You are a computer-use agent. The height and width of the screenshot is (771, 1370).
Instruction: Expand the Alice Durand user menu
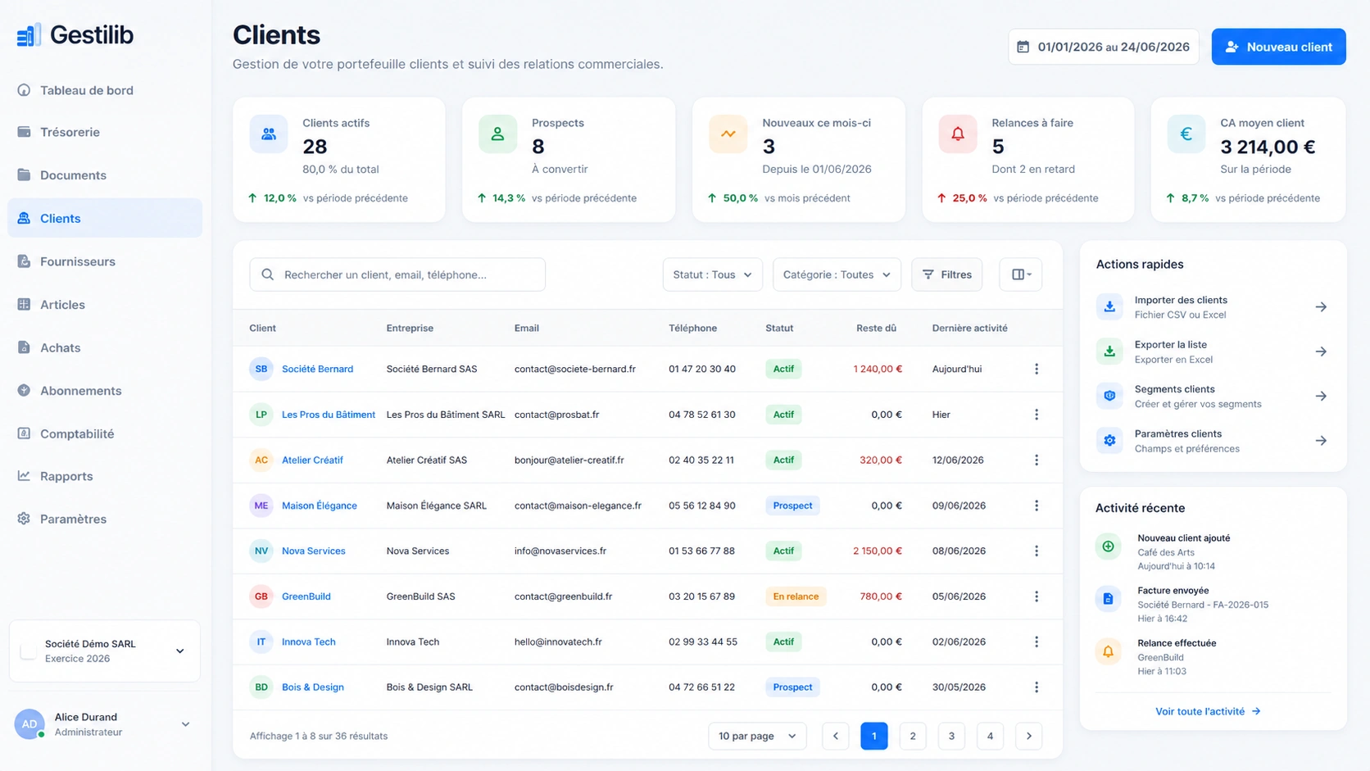(x=105, y=724)
